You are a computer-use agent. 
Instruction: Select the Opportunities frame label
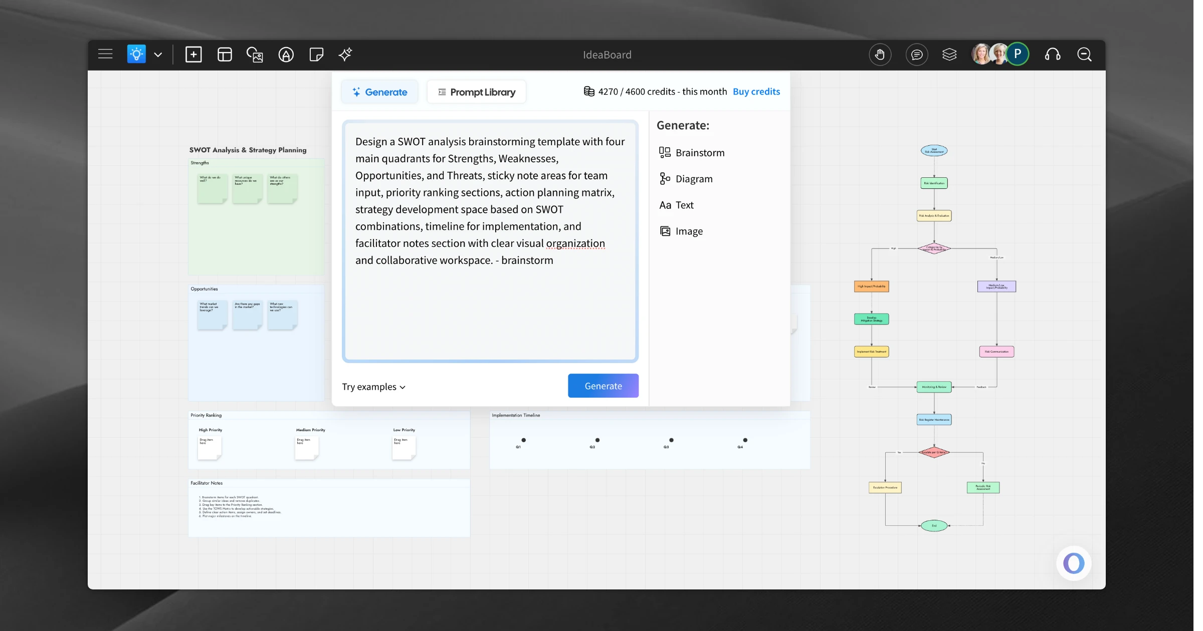point(204,289)
